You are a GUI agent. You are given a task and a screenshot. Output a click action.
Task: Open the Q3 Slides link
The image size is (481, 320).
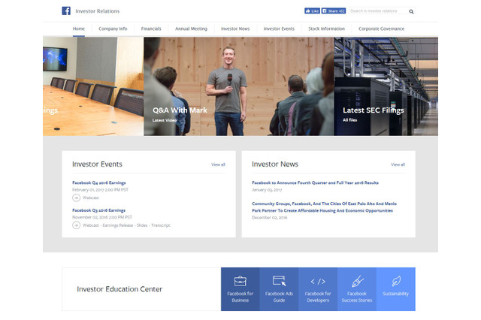(x=142, y=225)
